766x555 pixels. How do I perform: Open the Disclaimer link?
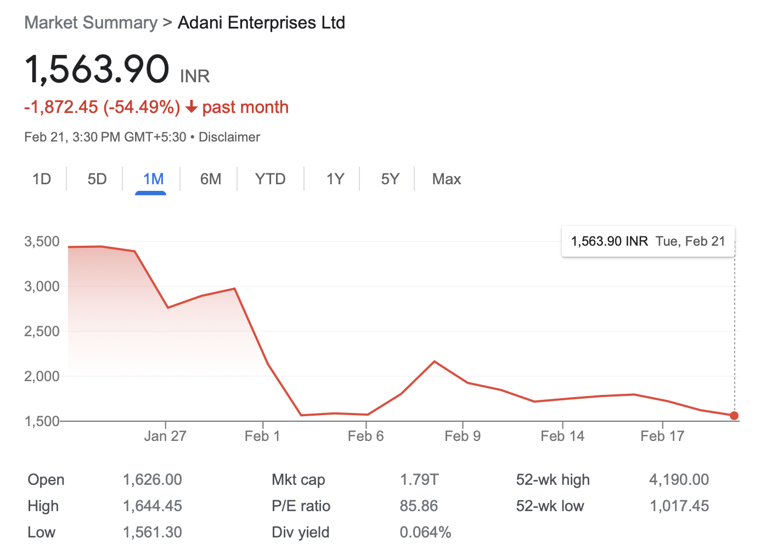[229, 137]
